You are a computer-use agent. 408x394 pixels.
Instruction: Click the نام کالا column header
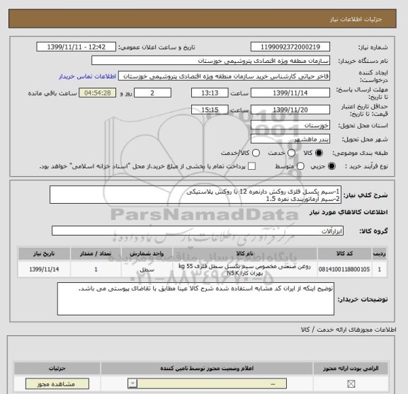[x=244, y=254]
